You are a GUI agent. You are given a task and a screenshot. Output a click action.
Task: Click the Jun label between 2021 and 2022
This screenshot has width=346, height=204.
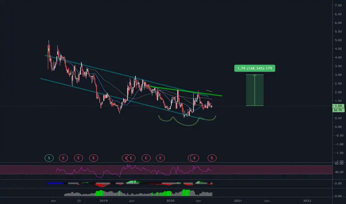267,201
